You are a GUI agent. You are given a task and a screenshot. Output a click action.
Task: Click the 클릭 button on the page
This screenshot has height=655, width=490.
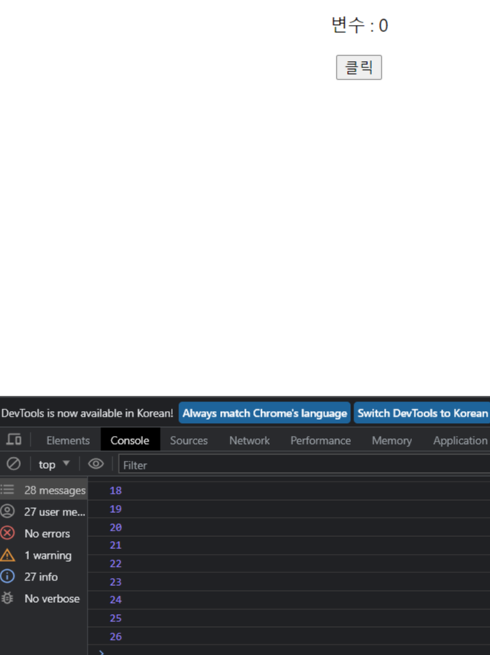coord(359,67)
